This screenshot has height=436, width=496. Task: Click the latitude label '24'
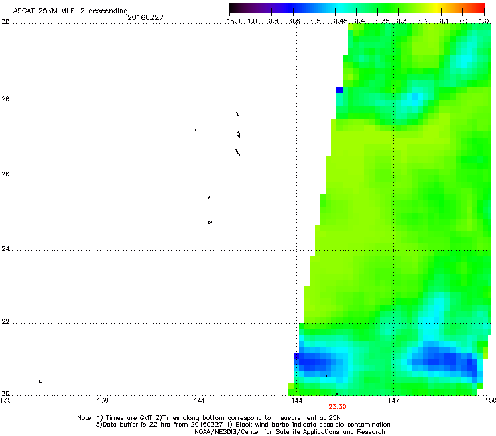click(x=5, y=249)
